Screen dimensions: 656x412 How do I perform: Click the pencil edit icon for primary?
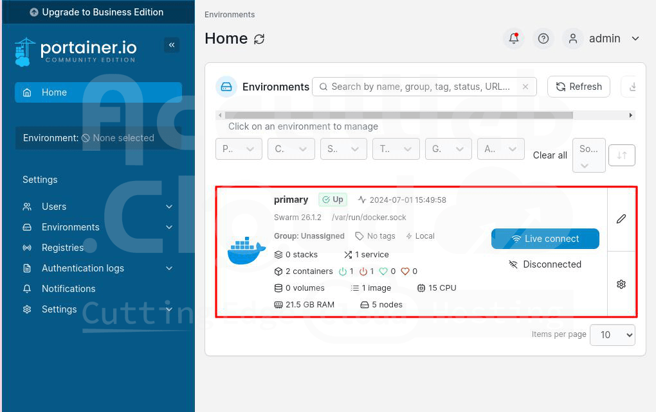click(621, 219)
